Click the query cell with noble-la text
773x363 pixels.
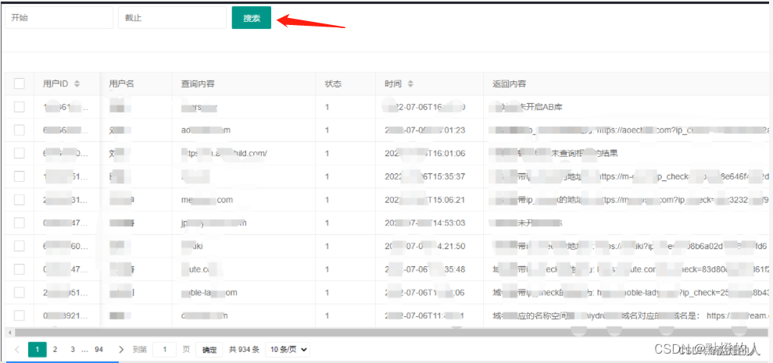[x=244, y=292]
